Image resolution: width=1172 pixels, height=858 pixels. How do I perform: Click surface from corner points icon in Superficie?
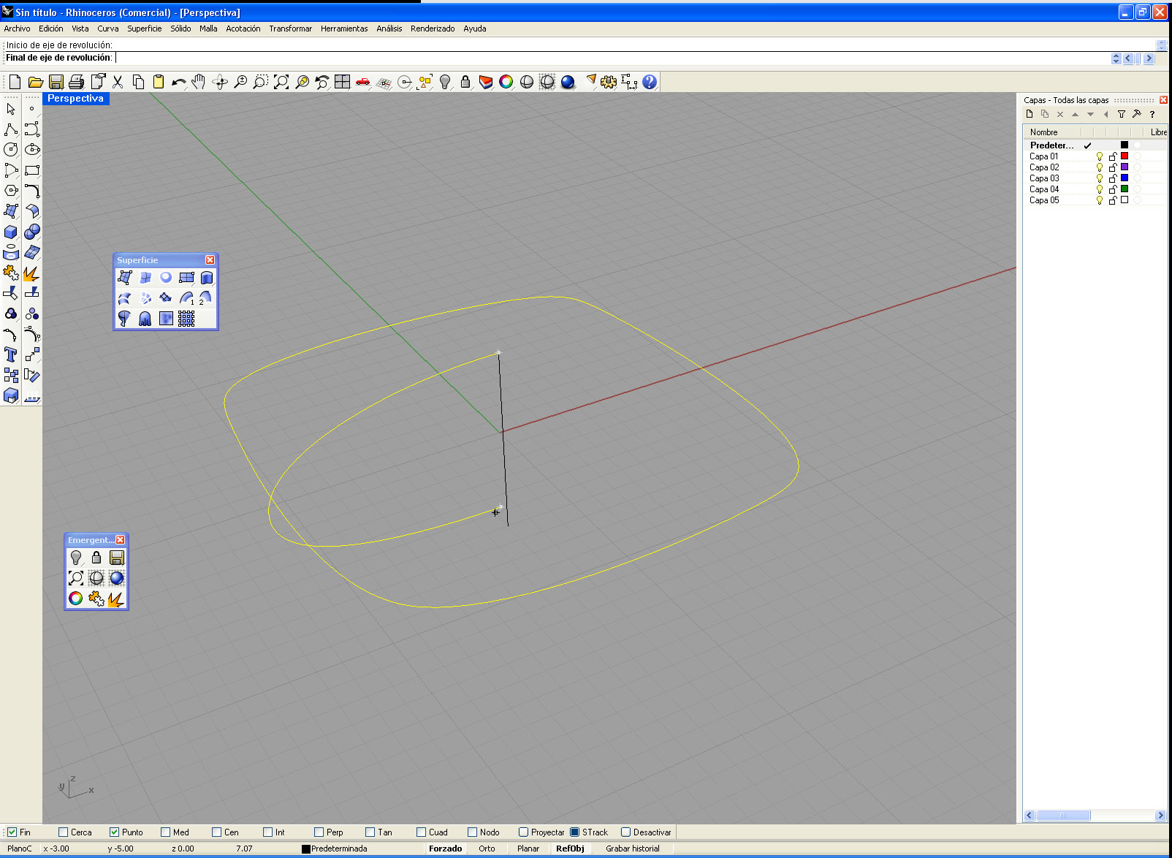point(125,277)
